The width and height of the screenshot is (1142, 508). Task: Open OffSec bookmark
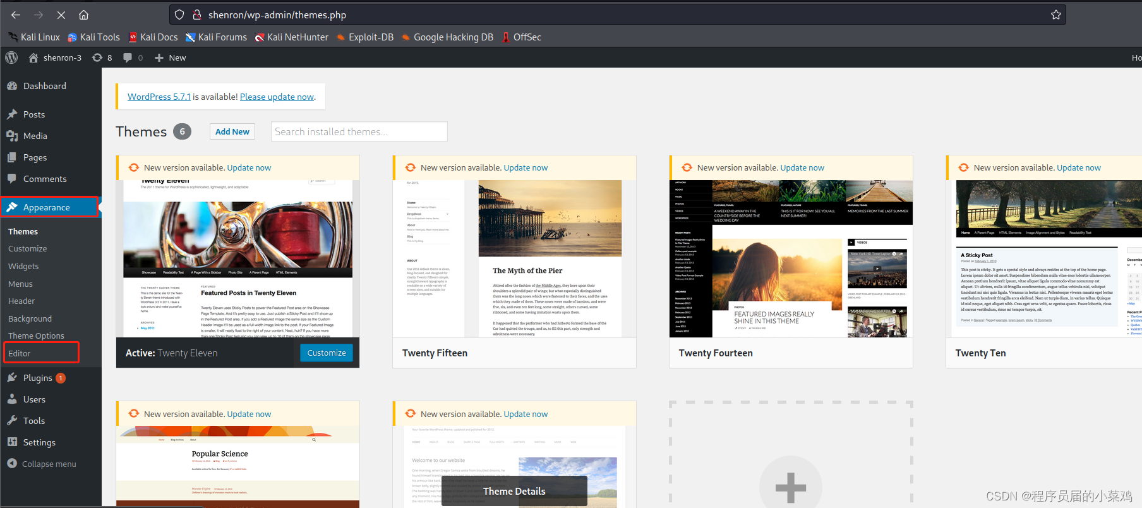click(x=522, y=37)
